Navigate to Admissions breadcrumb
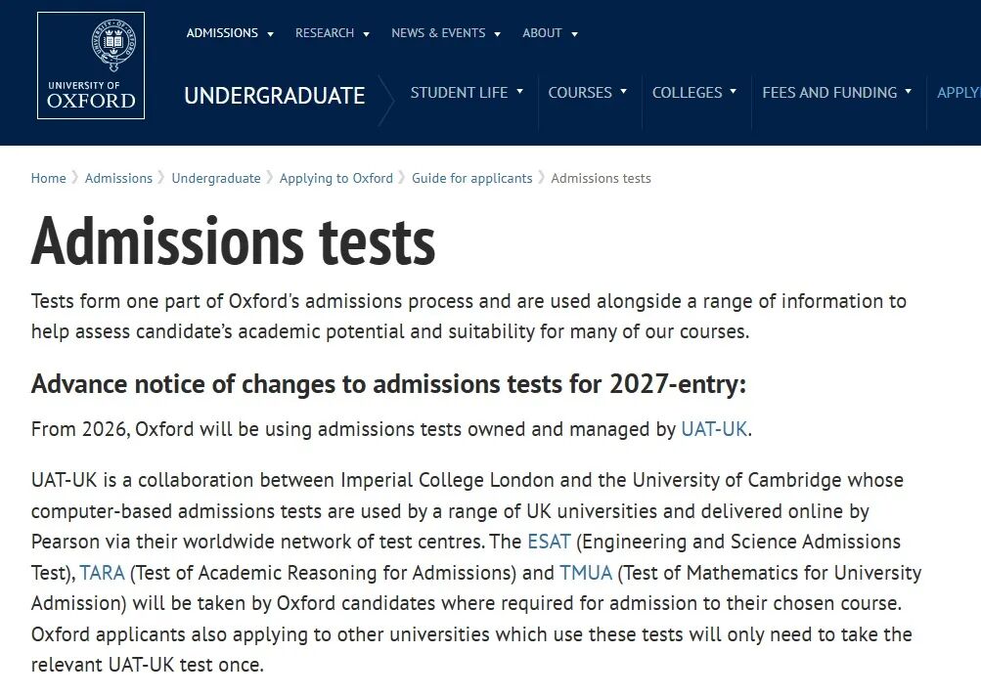The height and width of the screenshot is (696, 981). tap(118, 178)
